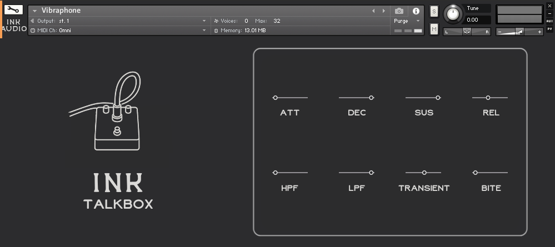Expand the Vibraphone instrument name dropdown
This screenshot has width=555, height=247.
pos(35,11)
